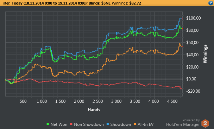The height and width of the screenshot is (129, 214).
Task: Click the Today date range filter text
Action: [x=50, y=3]
